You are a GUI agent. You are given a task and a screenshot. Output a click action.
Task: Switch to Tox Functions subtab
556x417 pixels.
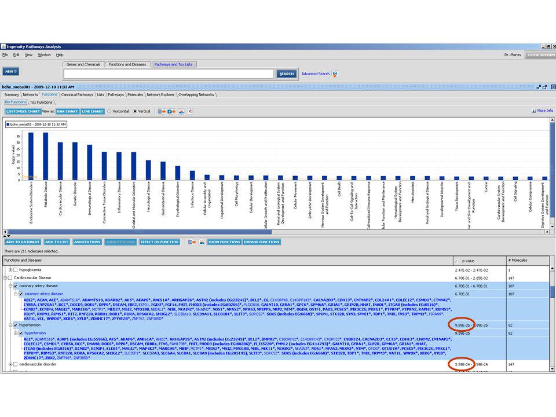click(x=41, y=103)
